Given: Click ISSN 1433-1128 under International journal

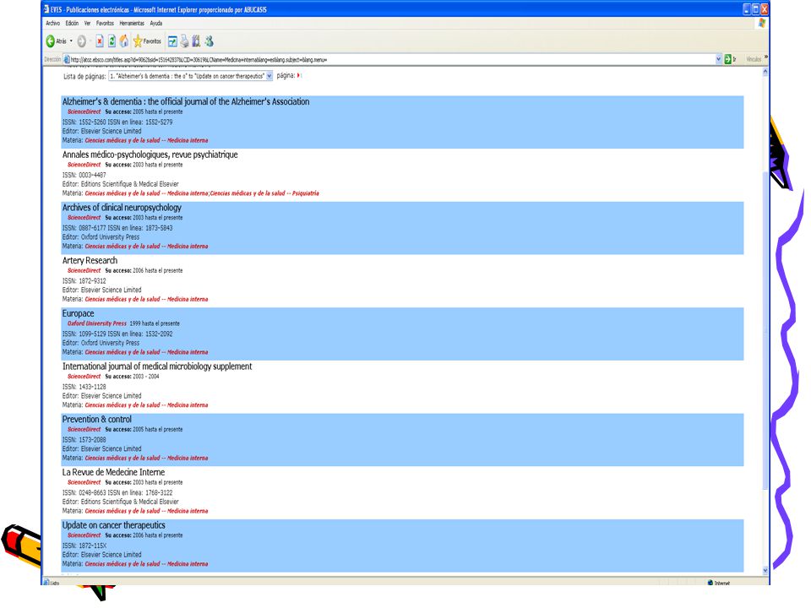Looking at the screenshot, I should pyautogui.click(x=84, y=387).
